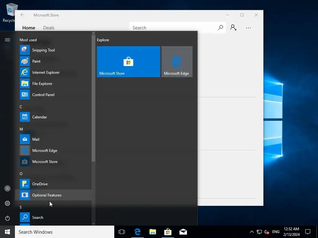
Task: Open File Explorer from the taskbar
Action: coord(152,232)
